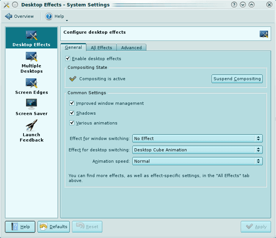Switch to the Advanced tab
Viewport: 276px width, 238px height.
[x=131, y=48]
